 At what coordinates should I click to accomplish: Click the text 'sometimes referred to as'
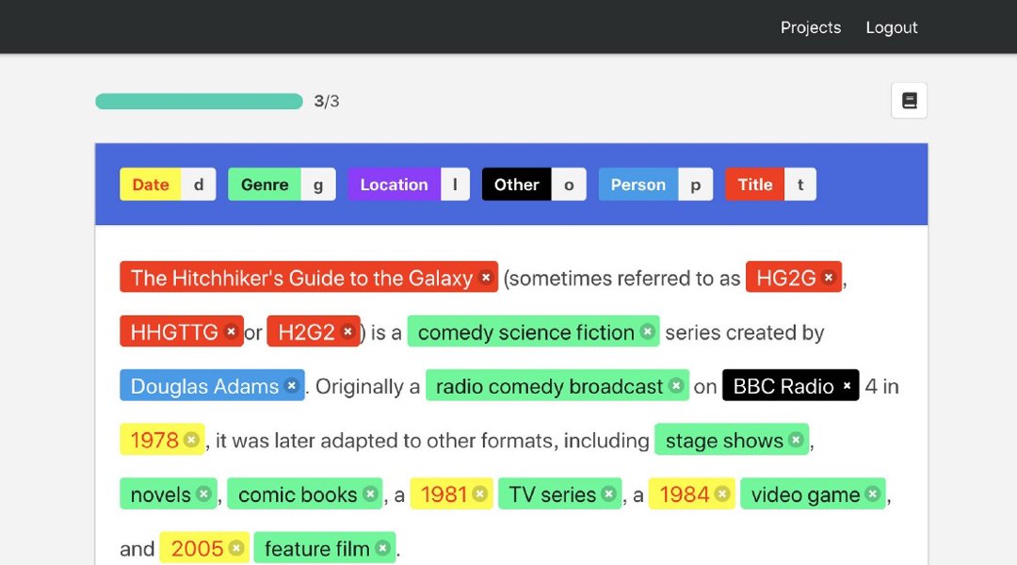coord(624,279)
